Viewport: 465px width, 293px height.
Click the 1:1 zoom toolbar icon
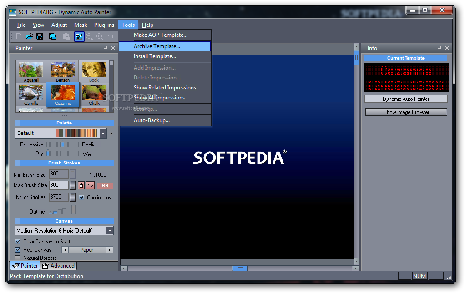111,37
